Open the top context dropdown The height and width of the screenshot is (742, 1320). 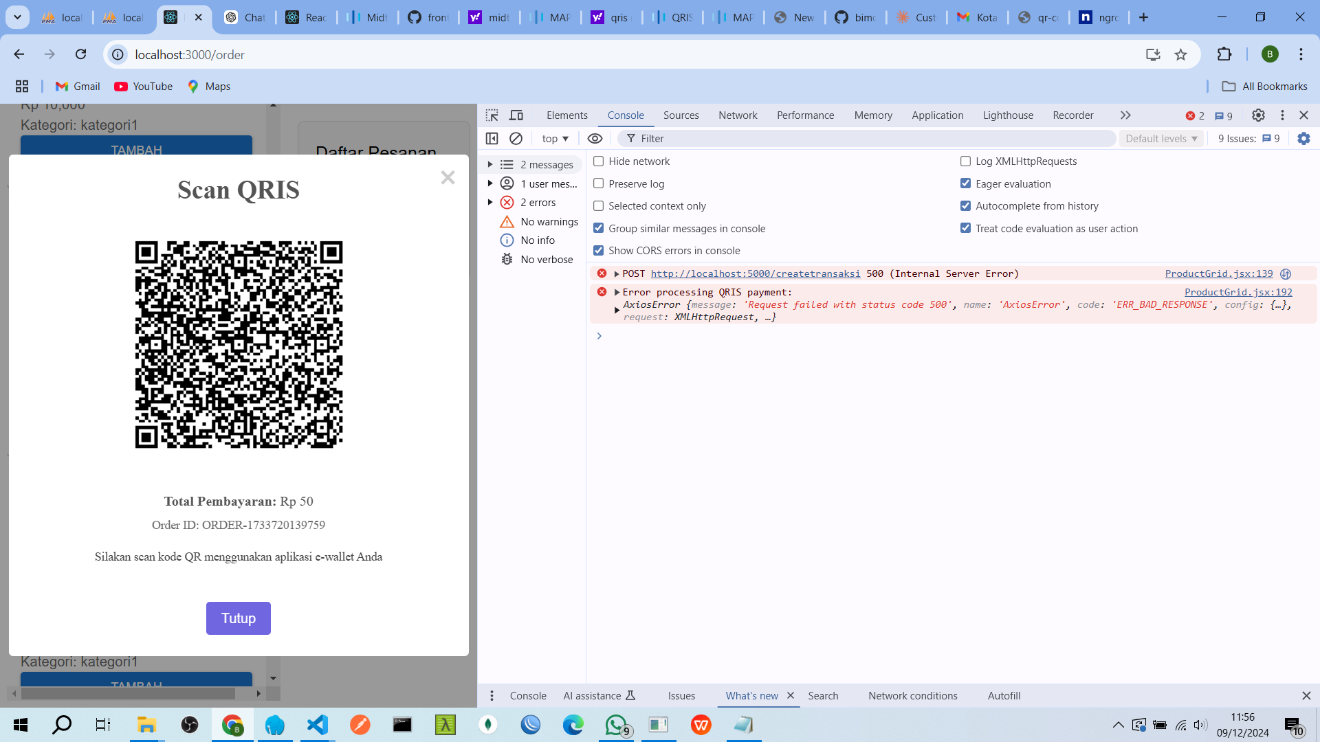click(x=555, y=139)
